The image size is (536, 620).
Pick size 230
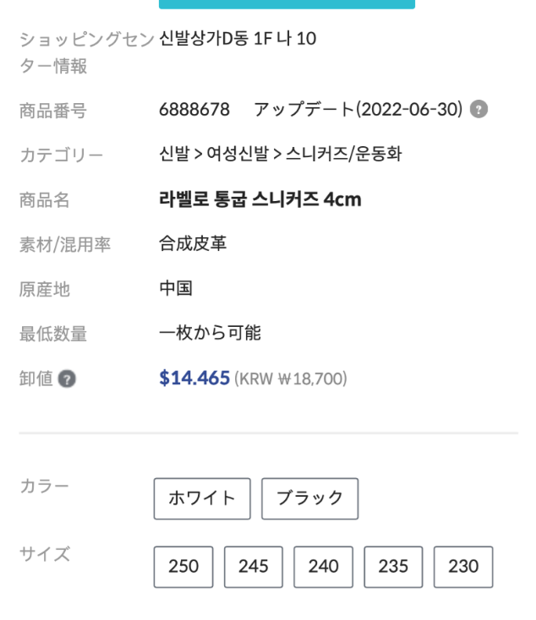(x=463, y=567)
